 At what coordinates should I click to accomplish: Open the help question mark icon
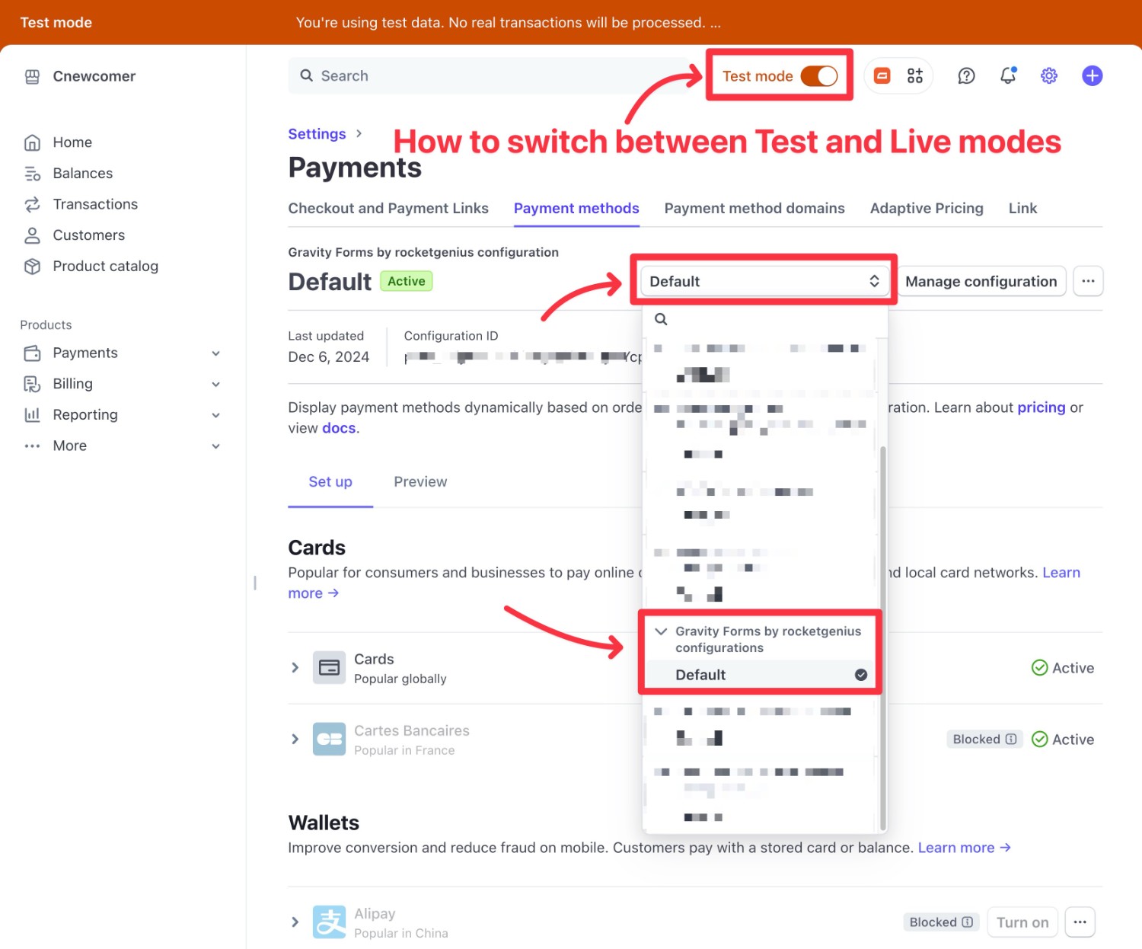coord(966,75)
